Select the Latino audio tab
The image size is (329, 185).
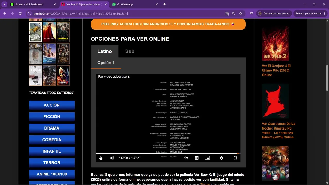(x=105, y=51)
